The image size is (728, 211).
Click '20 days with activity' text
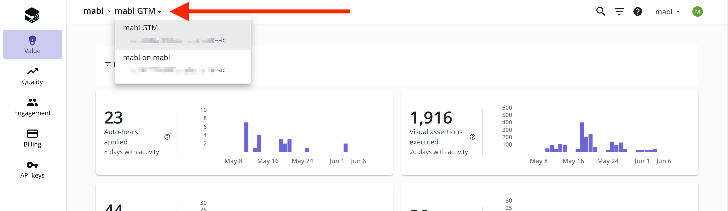click(x=439, y=152)
